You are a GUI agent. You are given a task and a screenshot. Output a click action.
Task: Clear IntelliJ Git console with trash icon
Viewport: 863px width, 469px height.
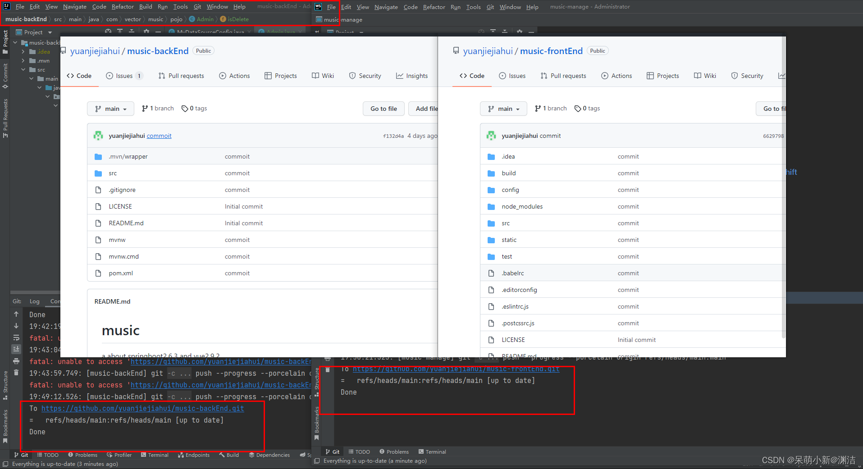[x=16, y=372]
